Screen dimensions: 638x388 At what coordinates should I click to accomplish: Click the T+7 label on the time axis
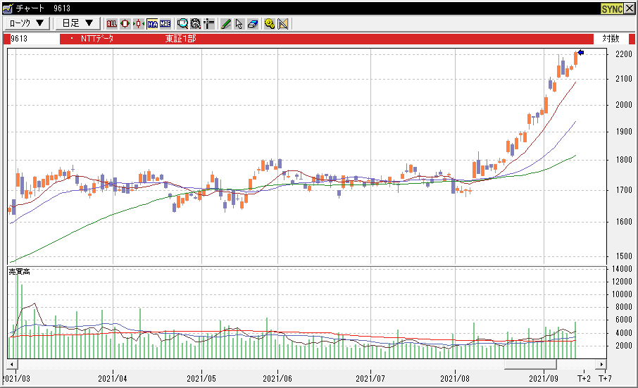(x=605, y=379)
